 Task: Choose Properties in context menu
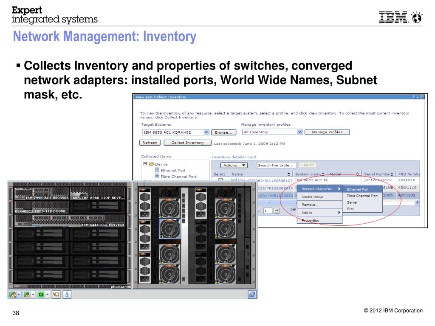[x=319, y=220]
